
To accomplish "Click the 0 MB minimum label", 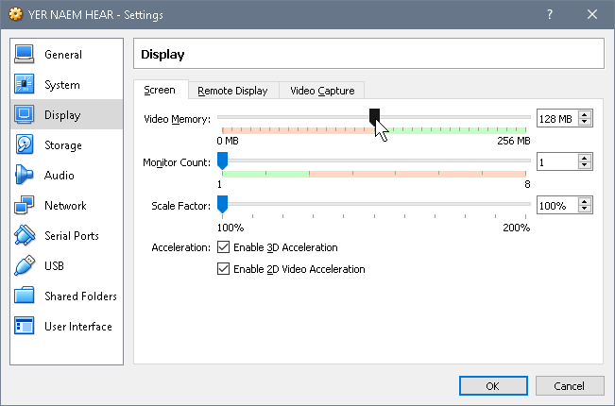I will 228,141.
